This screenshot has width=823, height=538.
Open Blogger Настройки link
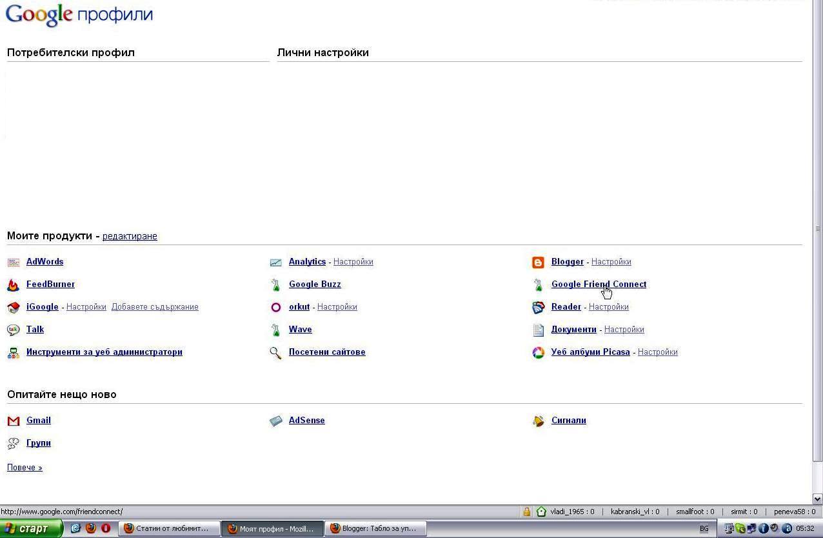pos(611,262)
